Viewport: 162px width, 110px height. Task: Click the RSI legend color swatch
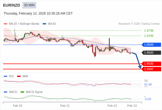(x=5, y=76)
